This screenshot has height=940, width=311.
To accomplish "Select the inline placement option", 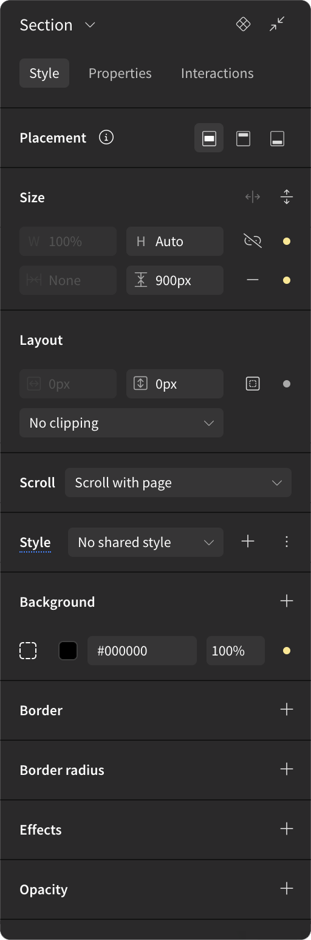I will 209,138.
